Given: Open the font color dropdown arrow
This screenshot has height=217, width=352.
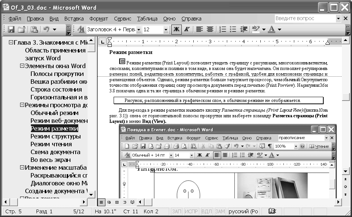Looking at the screenshot, I should click(279, 29).
